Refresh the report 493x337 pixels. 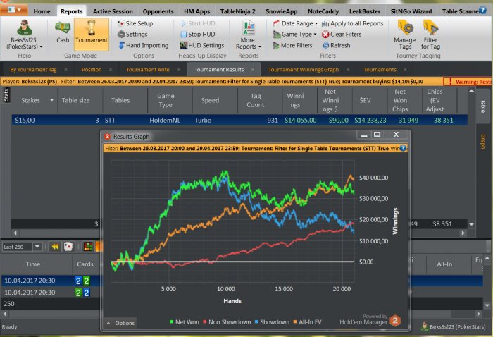click(x=336, y=45)
